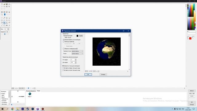
Task: Select the magnifier zoom tool
Action: click(x=2, y=14)
